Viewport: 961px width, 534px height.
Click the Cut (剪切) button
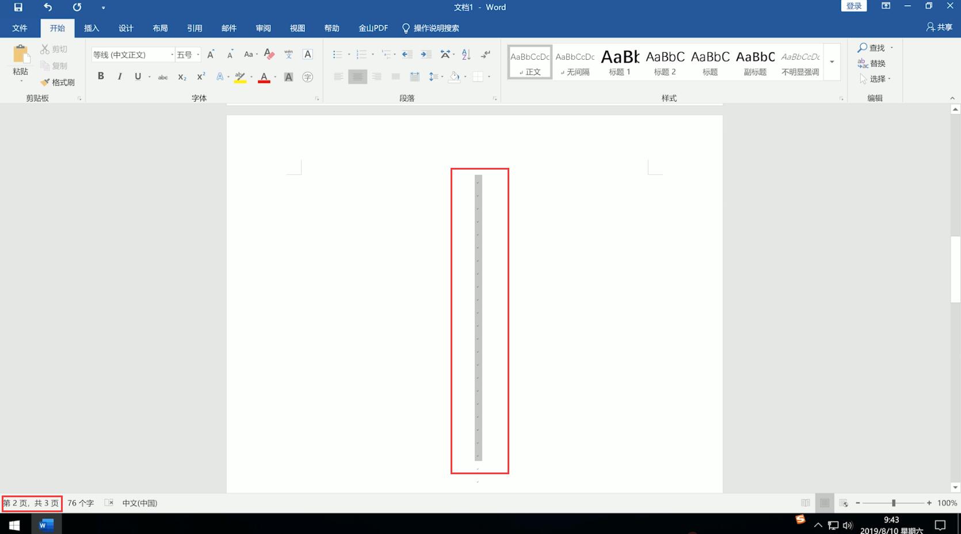point(54,49)
